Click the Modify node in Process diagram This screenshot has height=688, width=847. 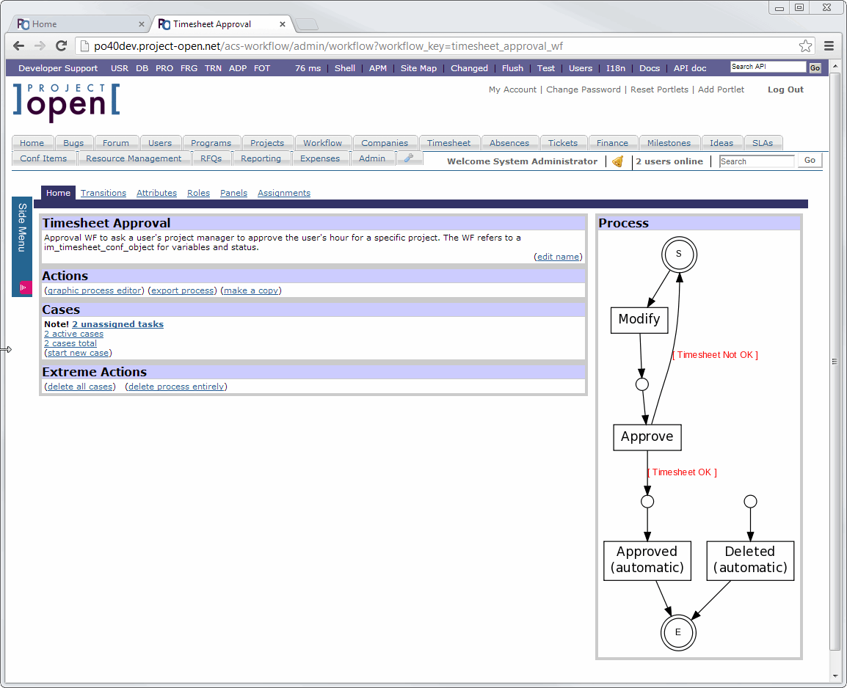pos(639,320)
